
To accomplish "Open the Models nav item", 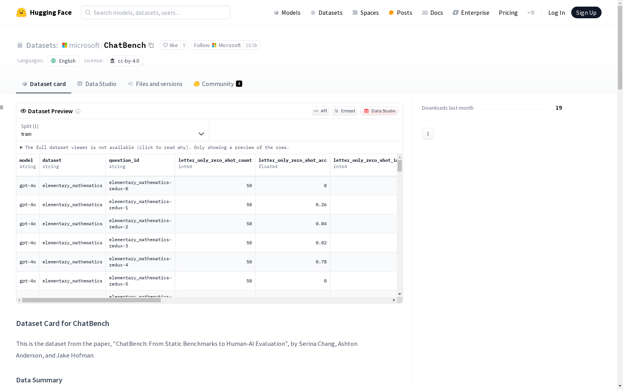I will click(x=287, y=12).
